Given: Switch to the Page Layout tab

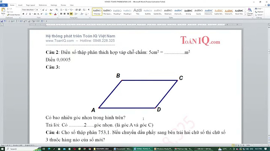Looking at the screenshot, I should pyautogui.click(x=30, y=5).
